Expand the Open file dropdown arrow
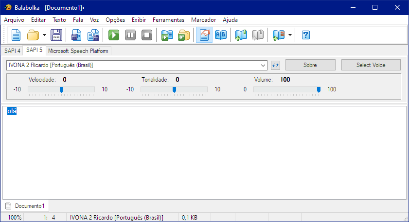409x222 pixels. (44, 35)
